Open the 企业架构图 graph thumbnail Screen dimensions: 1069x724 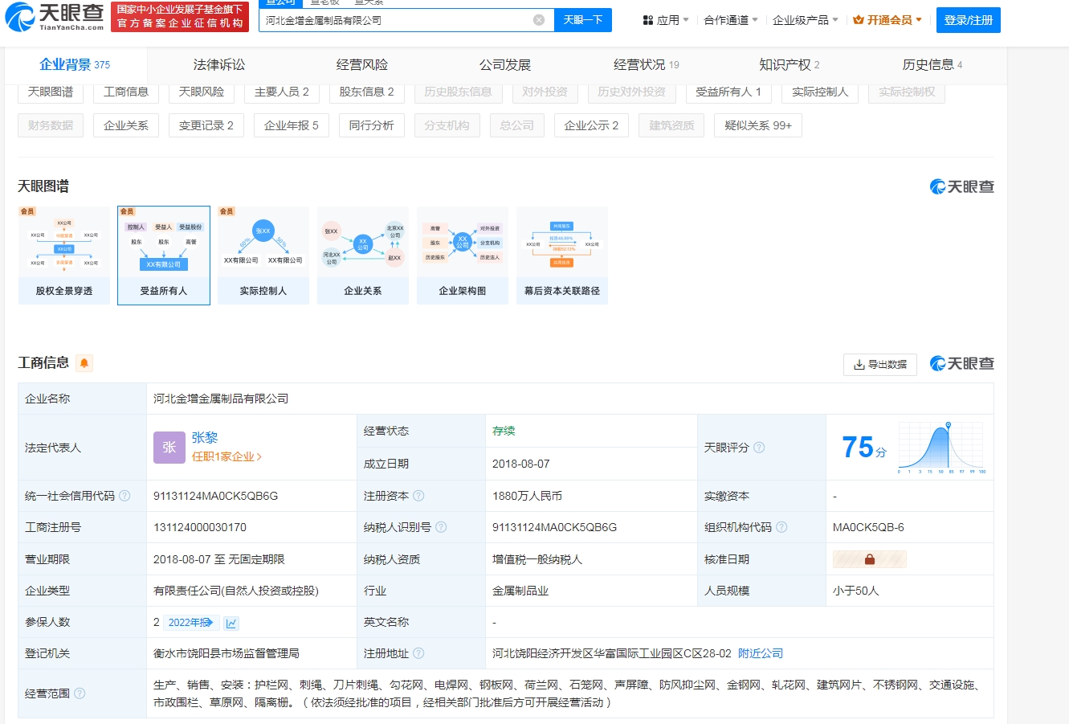463,256
